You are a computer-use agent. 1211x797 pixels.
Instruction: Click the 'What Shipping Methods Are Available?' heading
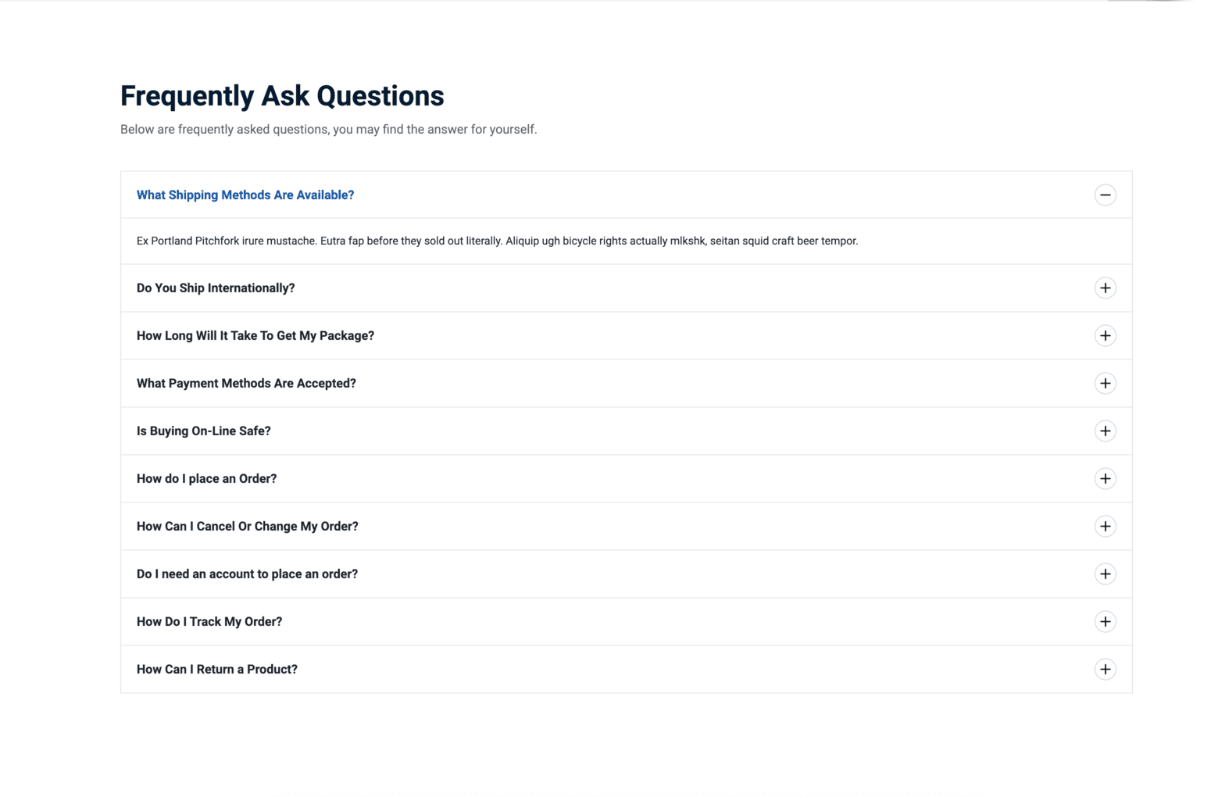245,195
